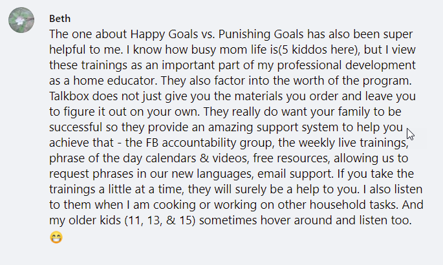Click the words "professional development" in the comment

coord(346,65)
